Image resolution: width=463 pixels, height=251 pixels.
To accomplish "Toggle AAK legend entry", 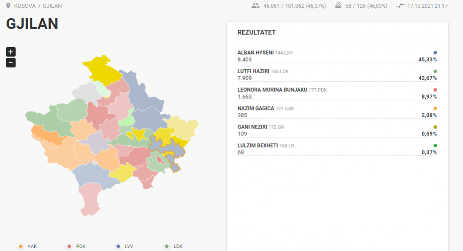I will pyautogui.click(x=27, y=246).
